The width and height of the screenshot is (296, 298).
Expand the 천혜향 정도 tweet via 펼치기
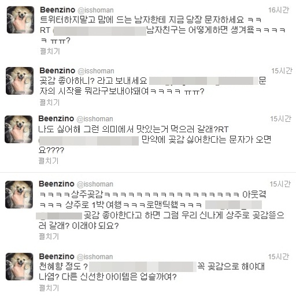pos(49,288)
